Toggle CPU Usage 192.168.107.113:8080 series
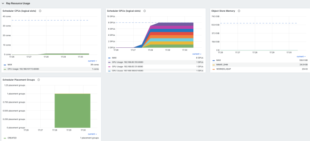Image resolution: width=310 pixels, height=141 pixels. click(23, 69)
